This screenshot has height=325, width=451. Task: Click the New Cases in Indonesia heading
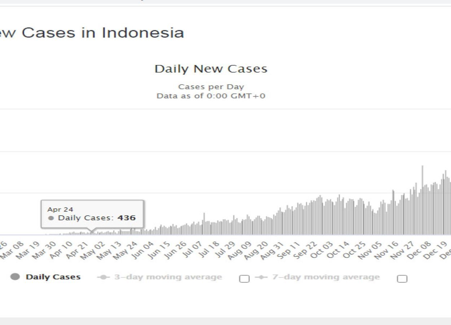point(91,33)
